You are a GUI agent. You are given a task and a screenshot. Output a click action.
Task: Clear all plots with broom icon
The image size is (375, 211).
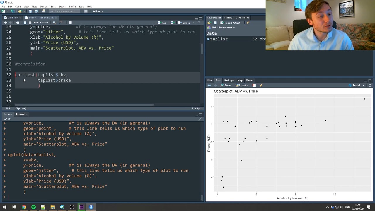(261, 85)
